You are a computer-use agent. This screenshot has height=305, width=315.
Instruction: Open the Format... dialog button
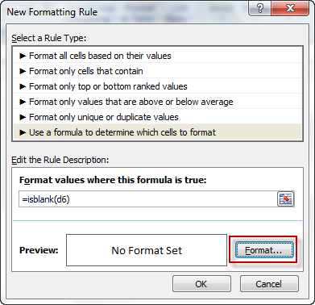tap(264, 250)
